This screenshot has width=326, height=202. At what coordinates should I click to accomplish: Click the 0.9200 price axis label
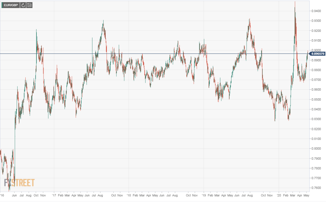point(316,31)
